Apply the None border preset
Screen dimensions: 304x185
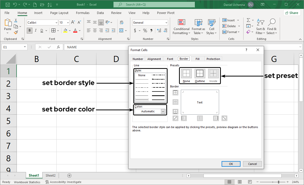186,74
